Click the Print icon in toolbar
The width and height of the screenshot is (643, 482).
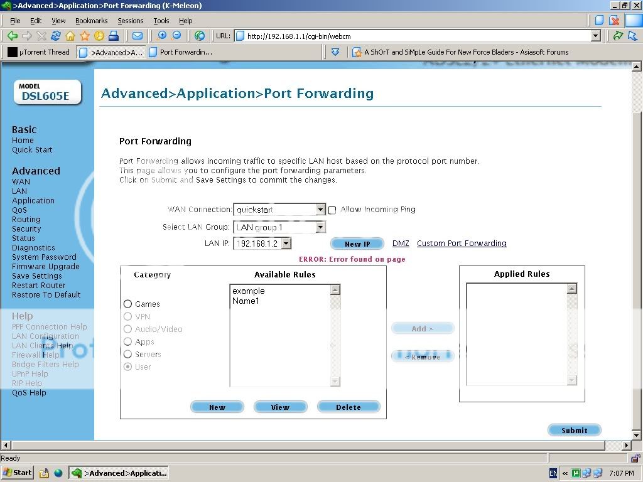click(x=114, y=36)
